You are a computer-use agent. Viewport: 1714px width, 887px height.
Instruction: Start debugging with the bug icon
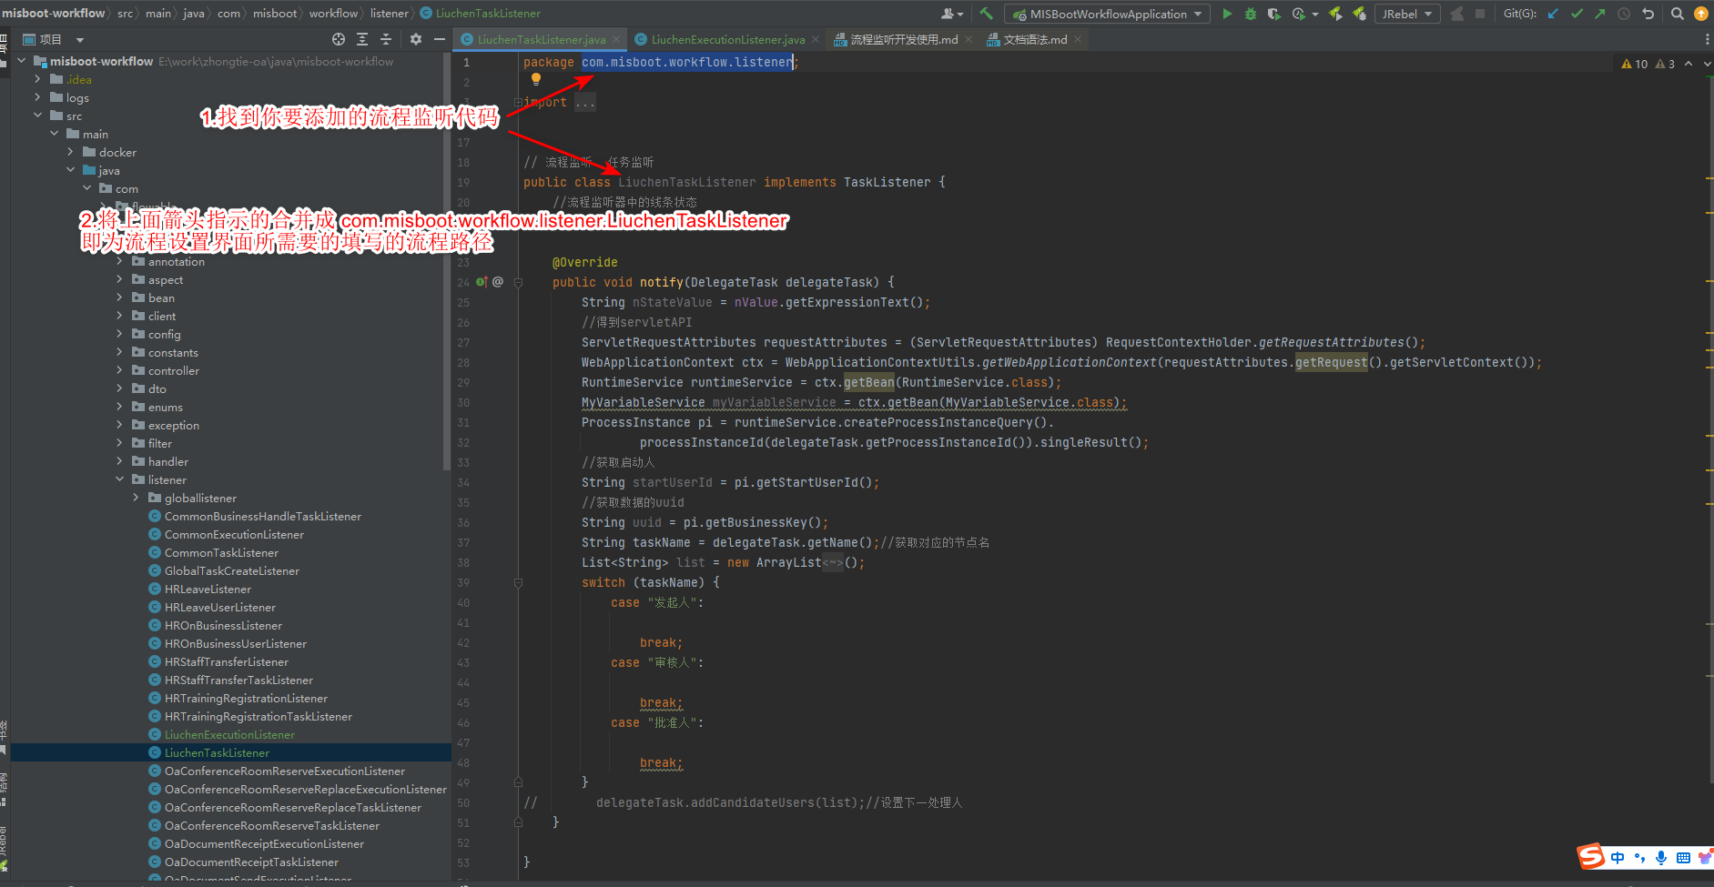click(x=1251, y=14)
